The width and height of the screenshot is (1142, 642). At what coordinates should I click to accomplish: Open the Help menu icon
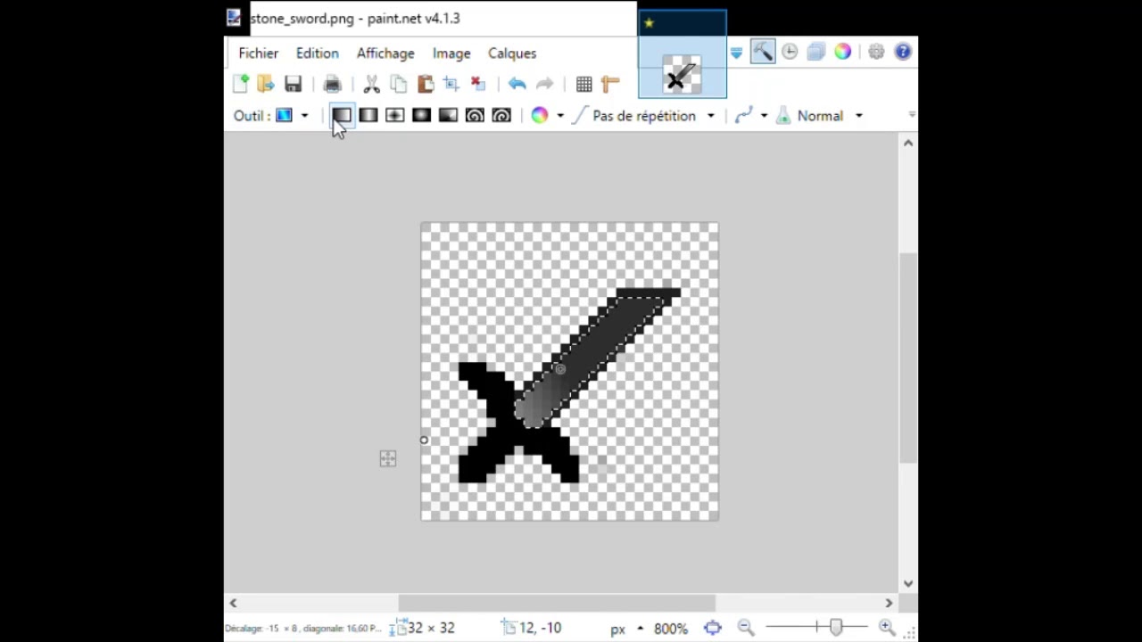pos(903,52)
